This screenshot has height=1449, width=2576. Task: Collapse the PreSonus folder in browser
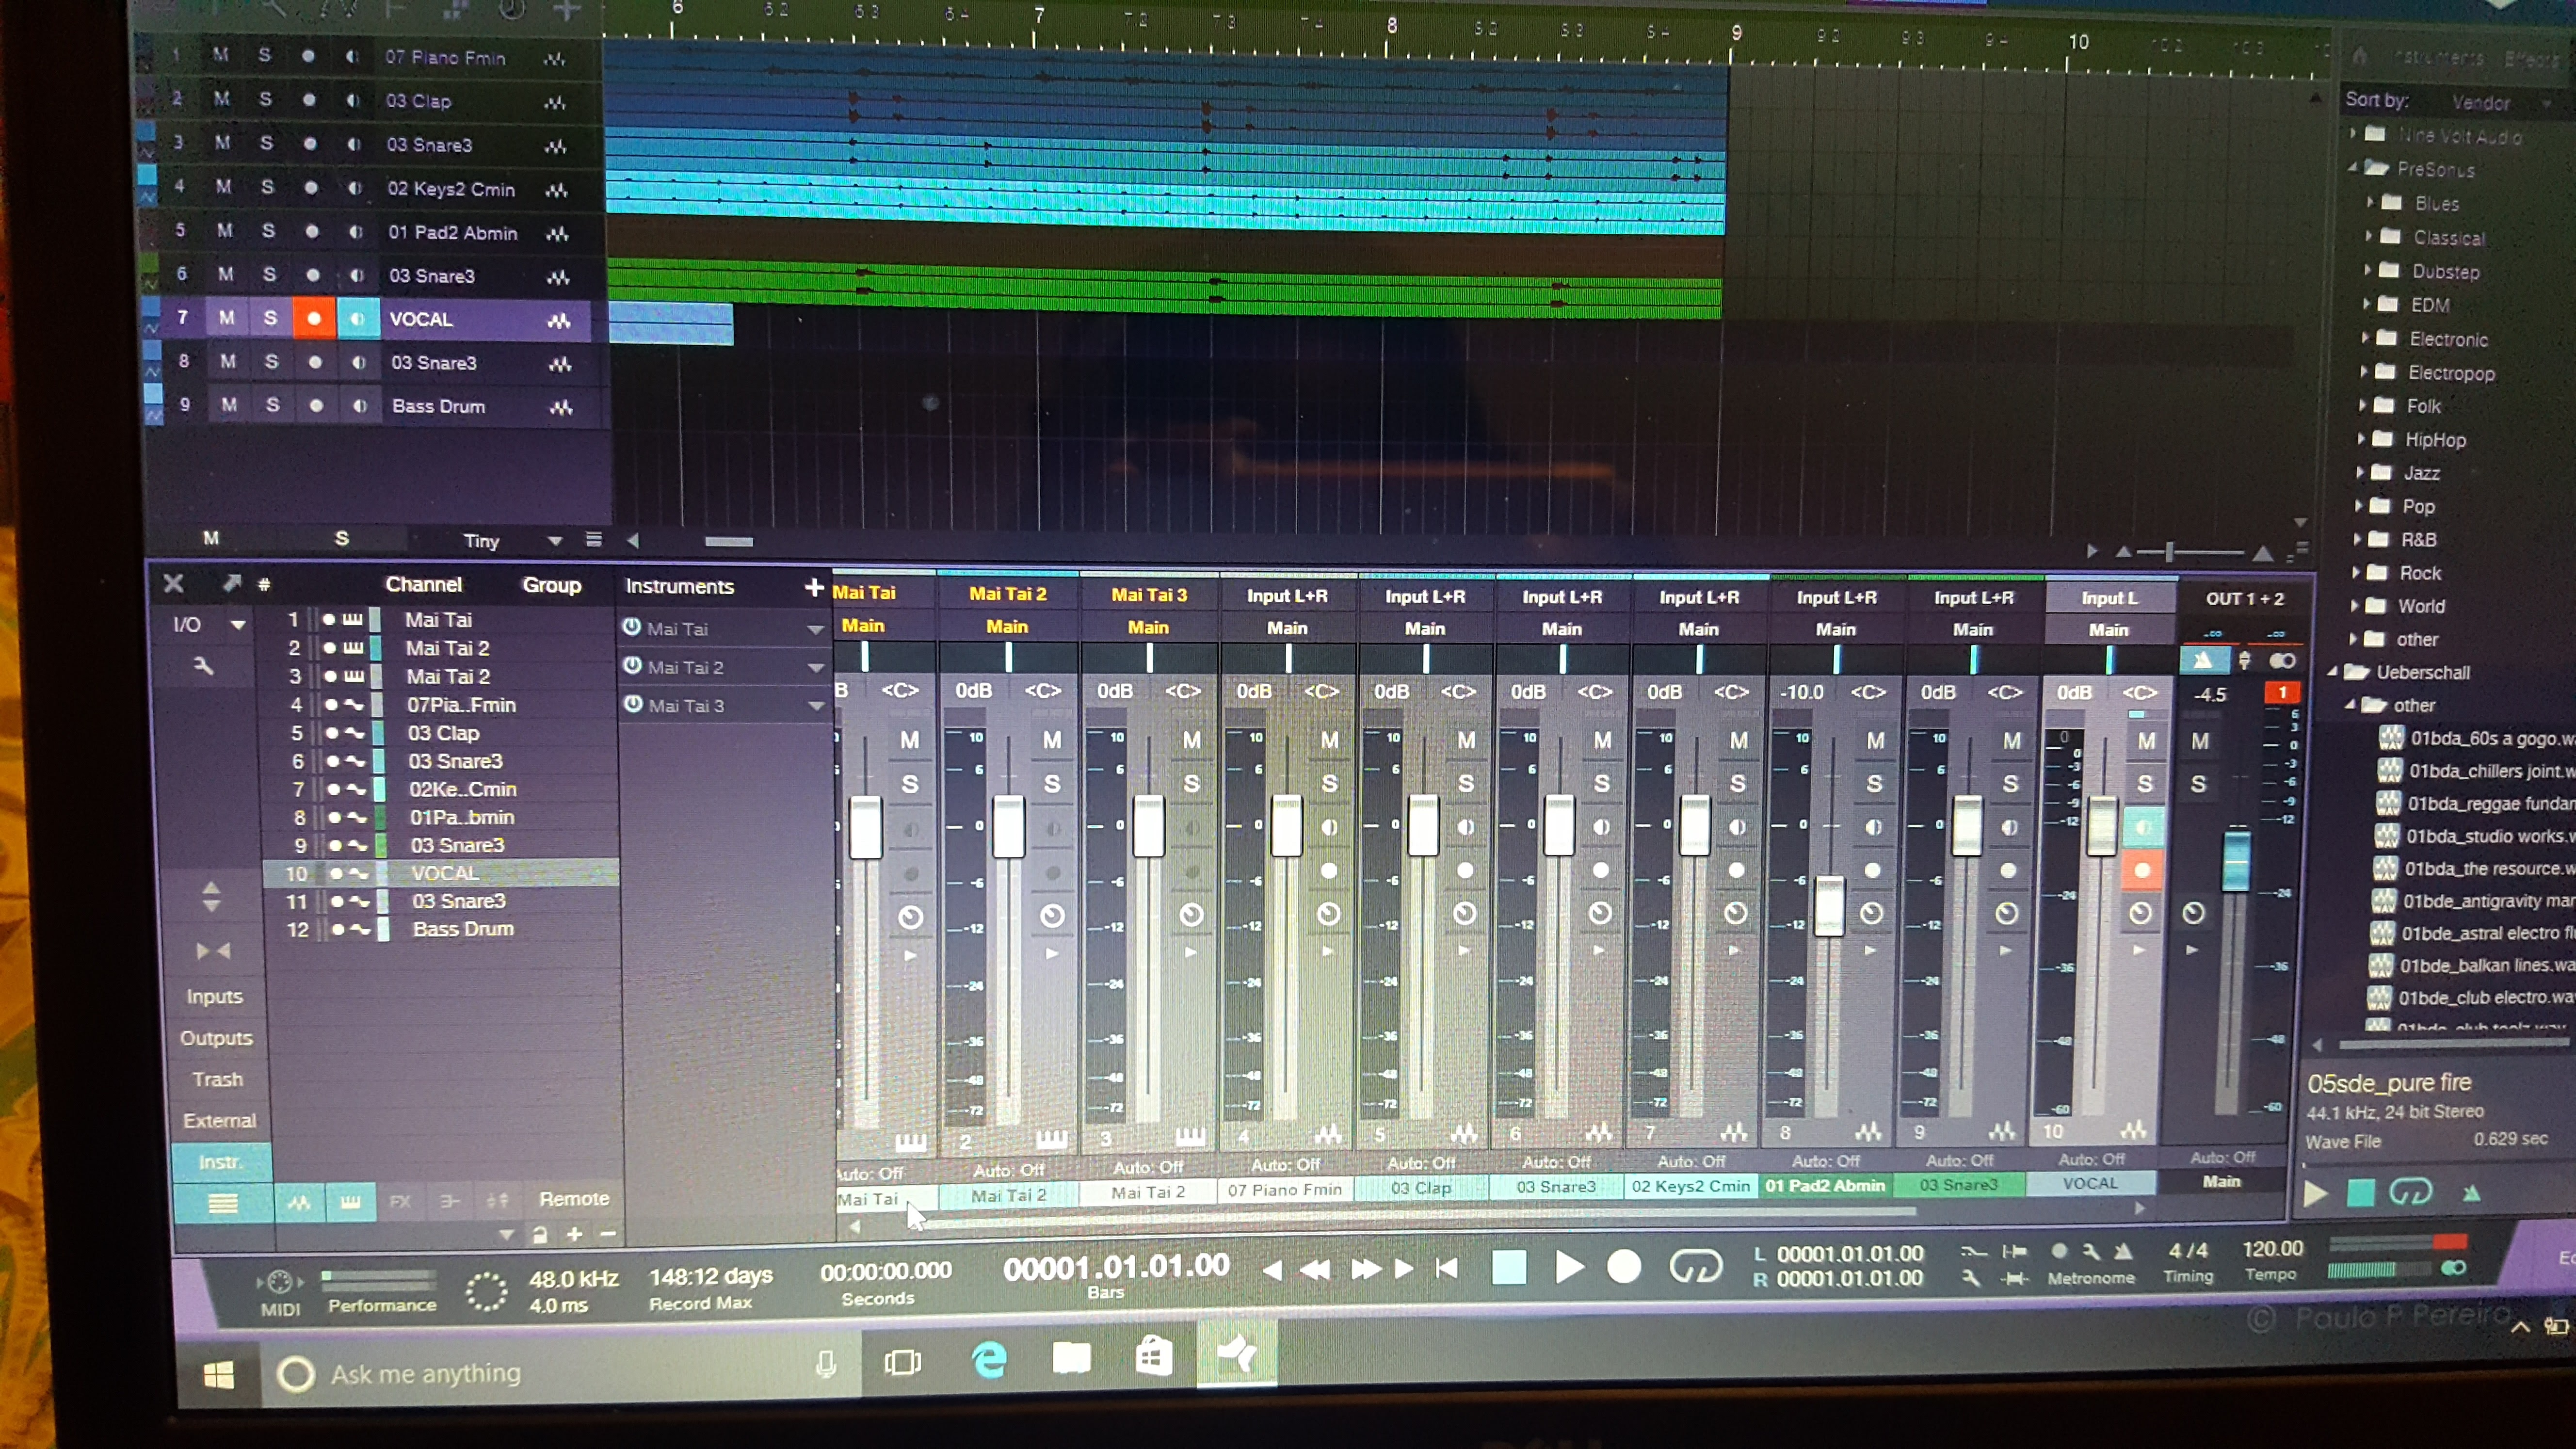(2353, 167)
